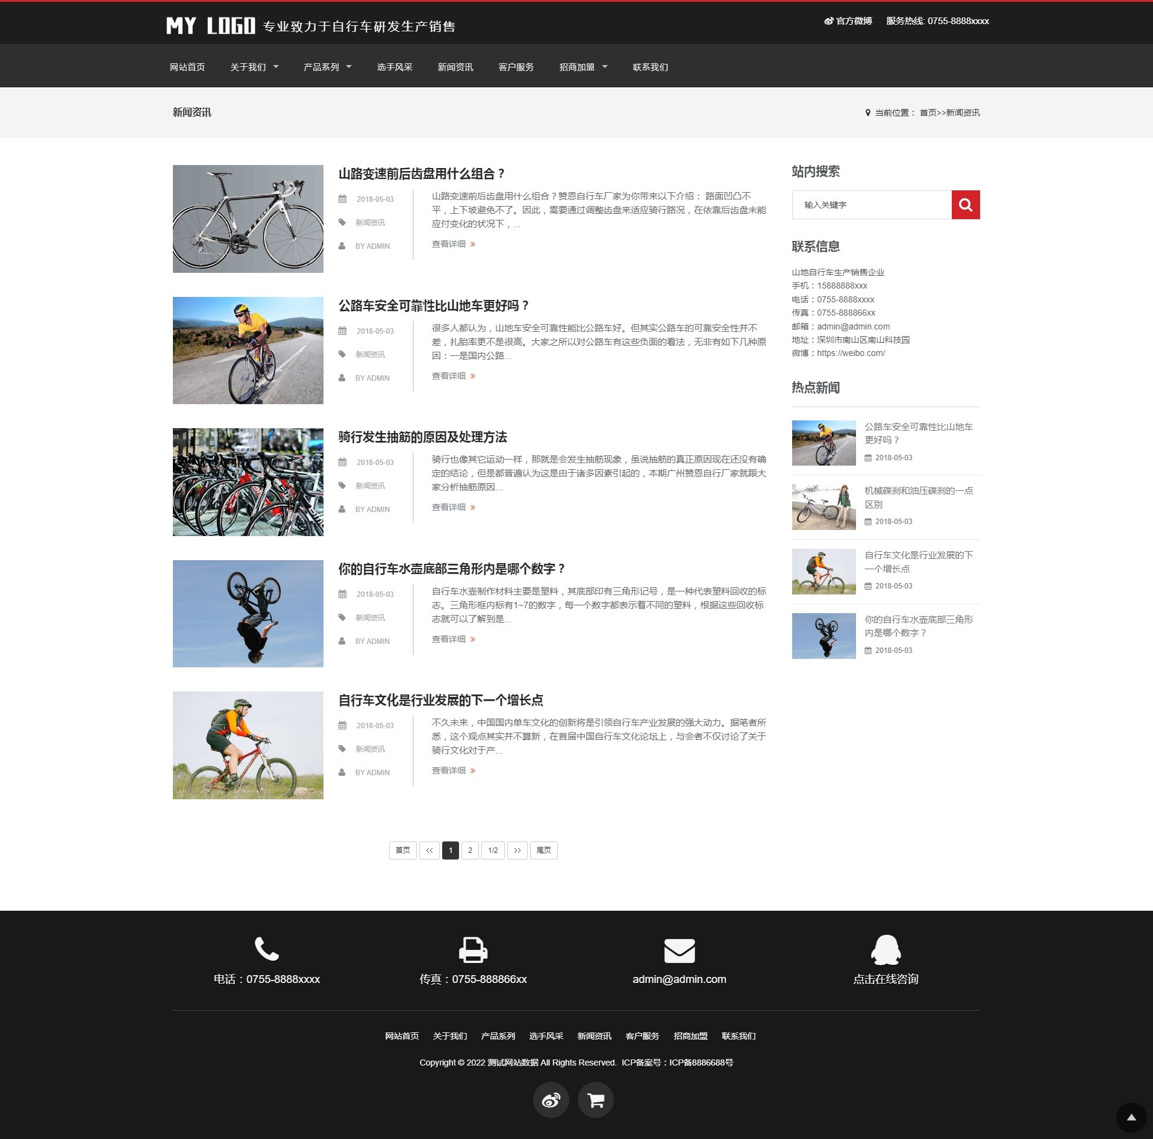
Task: Click the phone icon in footer
Action: coord(266,949)
